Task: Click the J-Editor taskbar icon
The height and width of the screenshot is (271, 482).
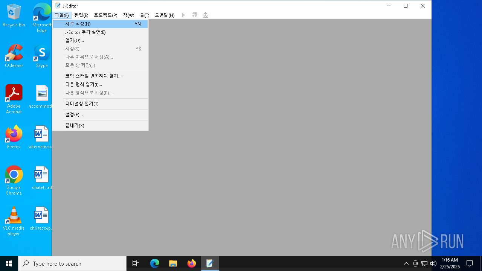Action: point(210,263)
